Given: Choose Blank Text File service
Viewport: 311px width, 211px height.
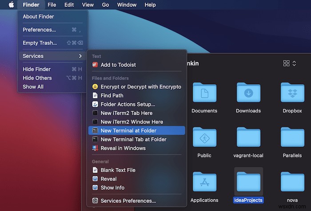Looking at the screenshot, I should 118,170.
